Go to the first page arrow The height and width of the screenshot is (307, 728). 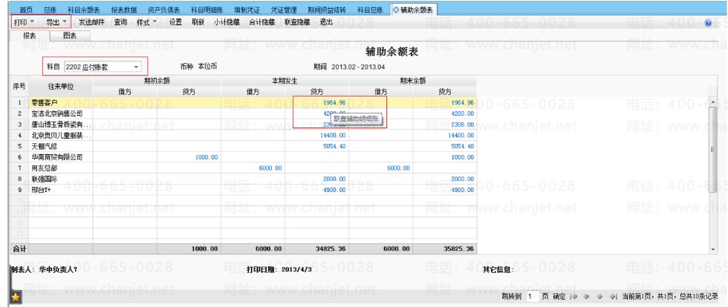pos(575,297)
